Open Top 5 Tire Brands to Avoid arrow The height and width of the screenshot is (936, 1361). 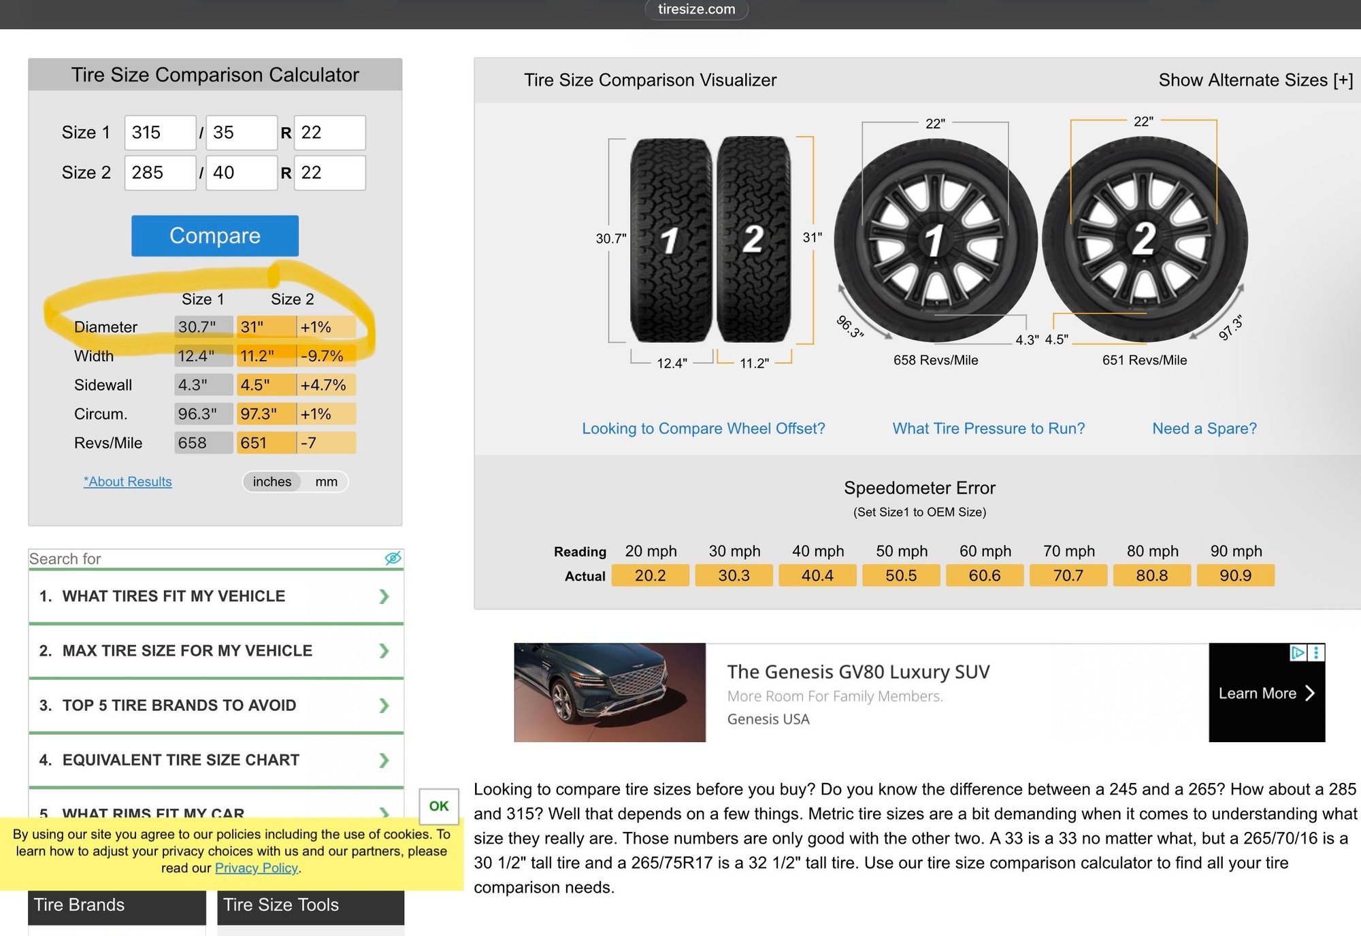384,705
